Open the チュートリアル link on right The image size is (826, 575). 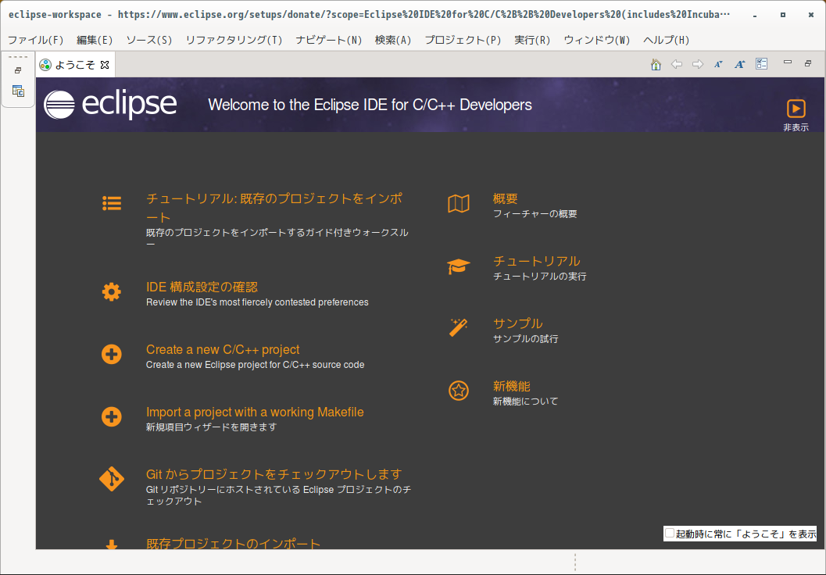[x=536, y=261]
